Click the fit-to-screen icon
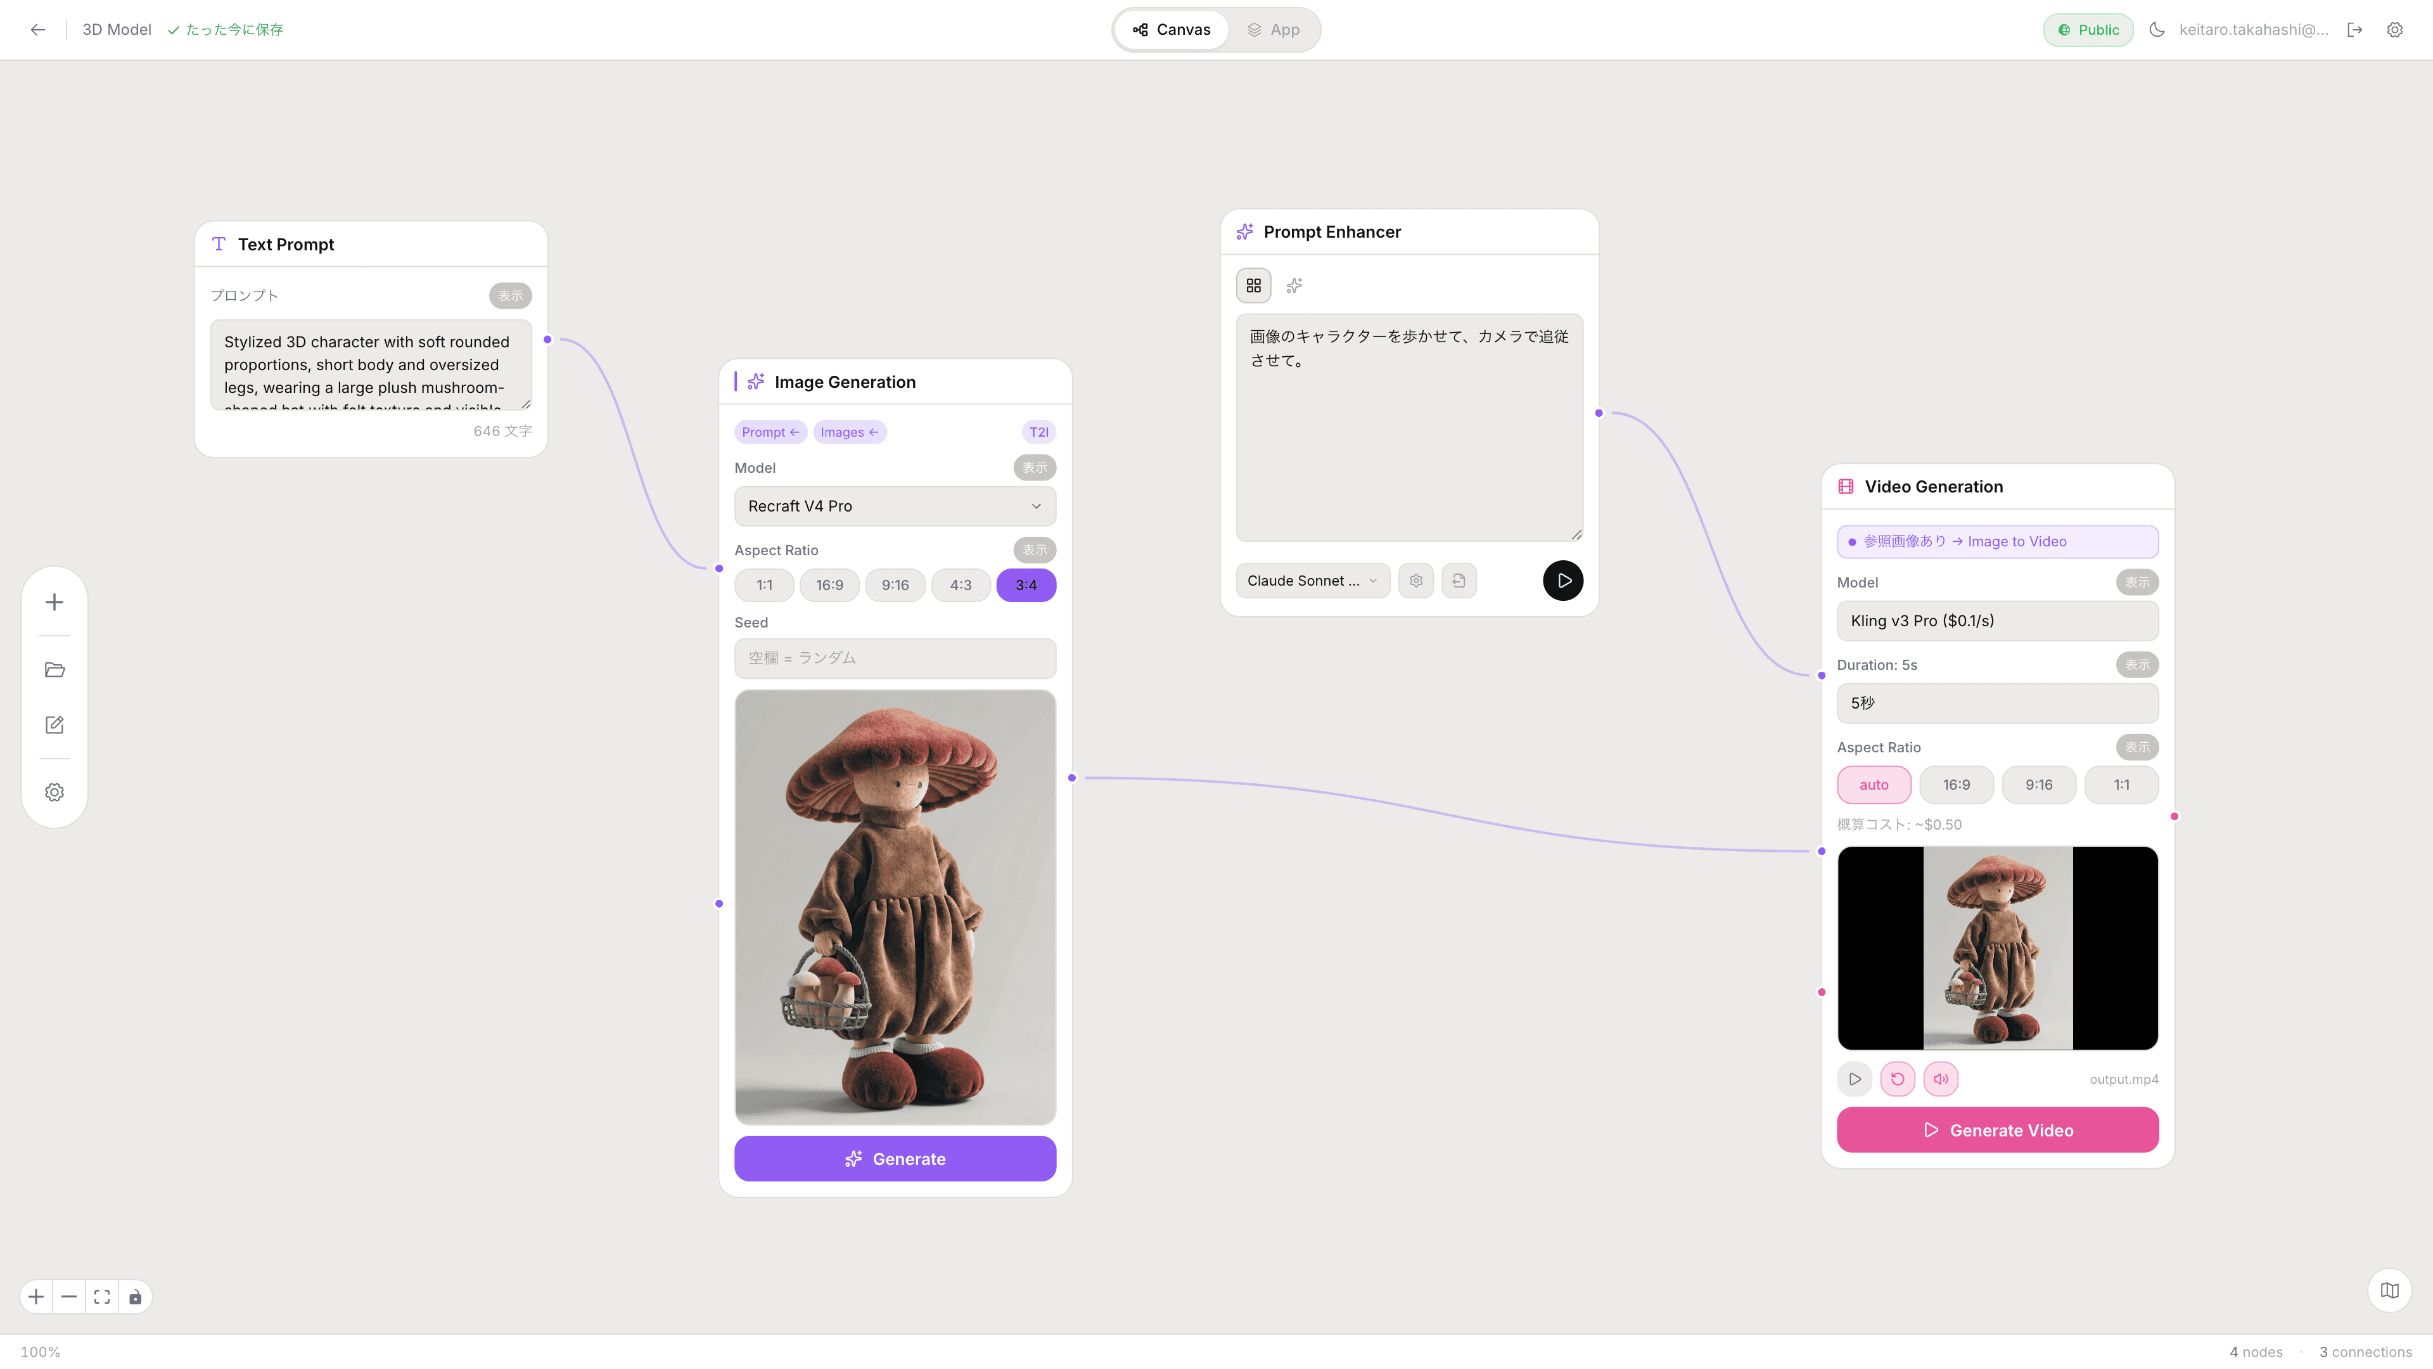The width and height of the screenshot is (2433, 1369). pos(102,1296)
